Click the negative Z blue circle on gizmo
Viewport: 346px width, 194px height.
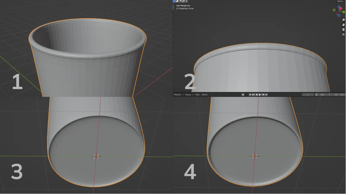339,15
